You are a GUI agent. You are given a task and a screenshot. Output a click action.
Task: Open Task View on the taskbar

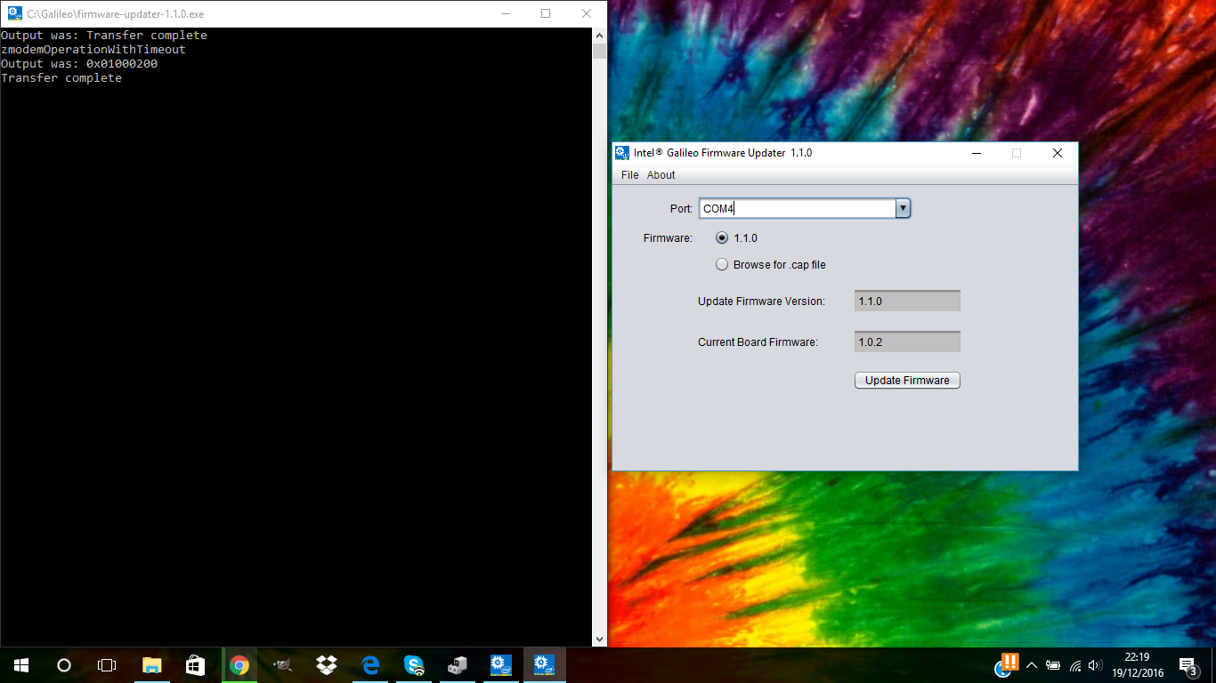point(107,665)
